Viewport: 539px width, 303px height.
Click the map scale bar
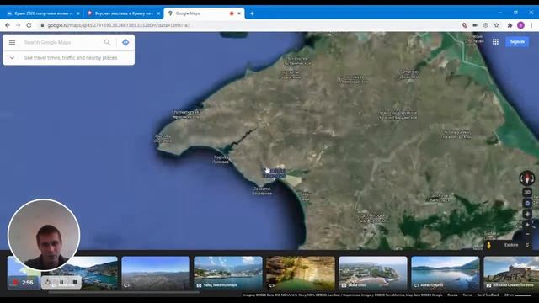point(518,295)
